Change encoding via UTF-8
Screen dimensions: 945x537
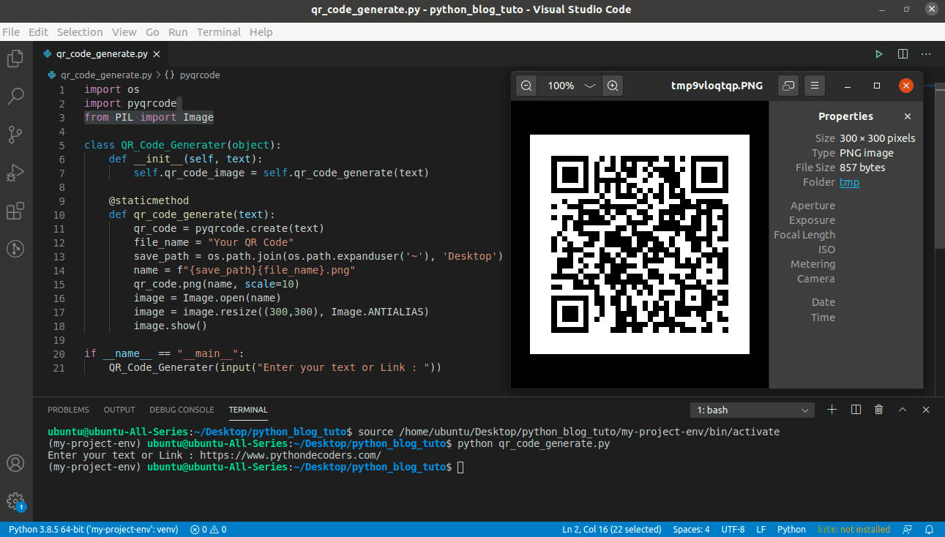point(733,529)
